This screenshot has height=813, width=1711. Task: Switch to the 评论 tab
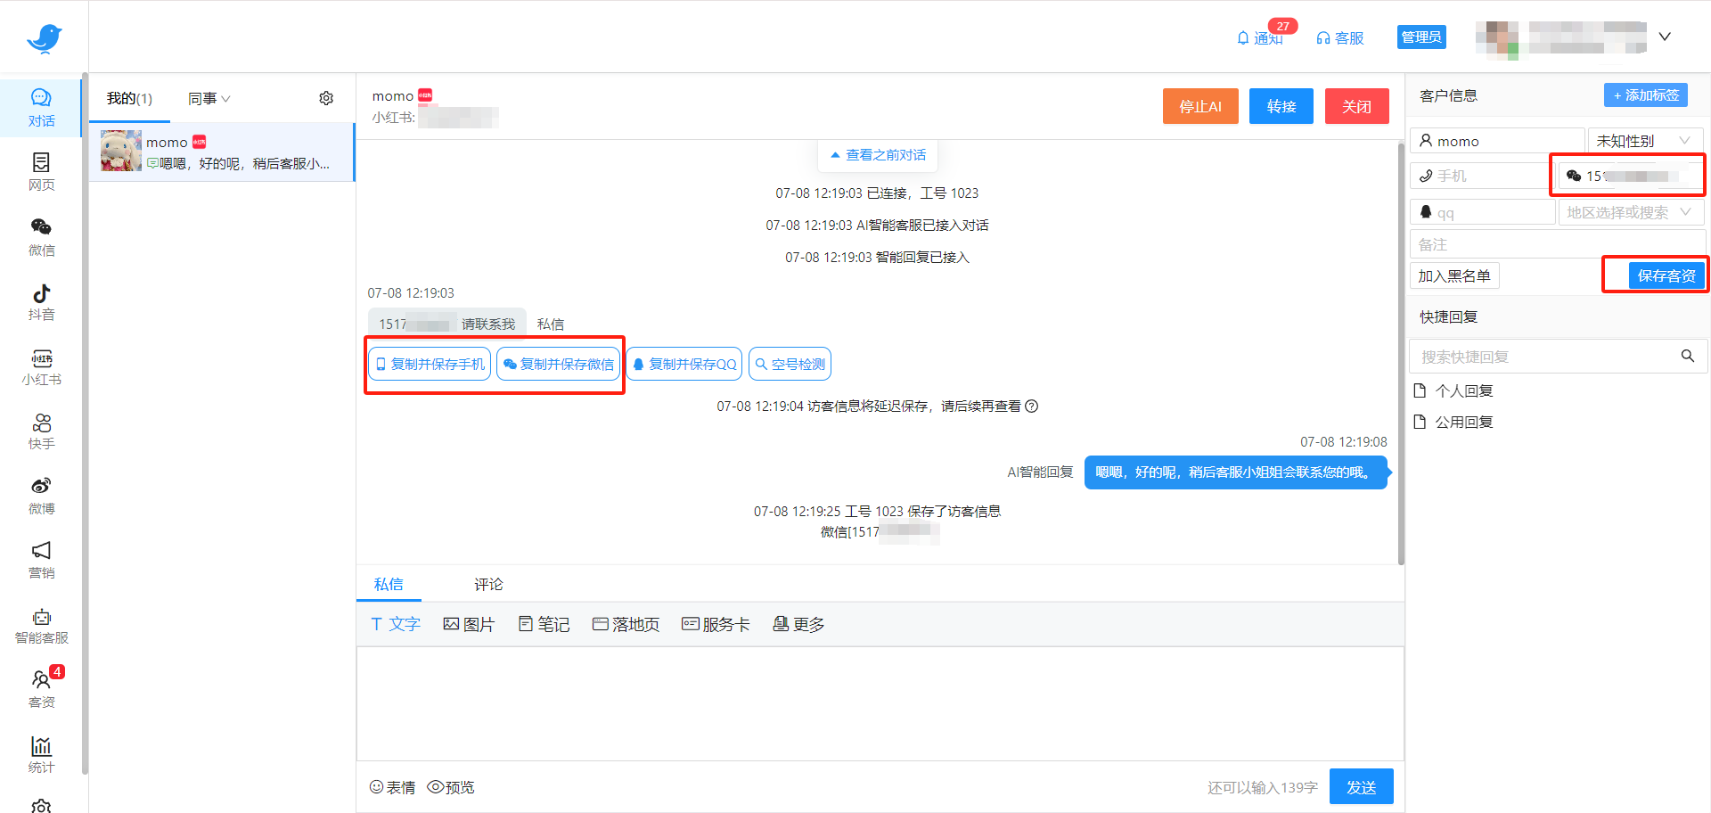(488, 584)
